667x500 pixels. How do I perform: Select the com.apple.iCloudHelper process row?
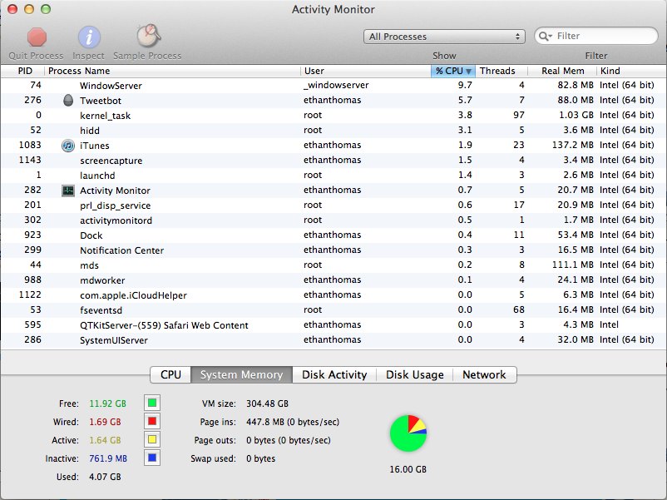[x=333, y=295]
